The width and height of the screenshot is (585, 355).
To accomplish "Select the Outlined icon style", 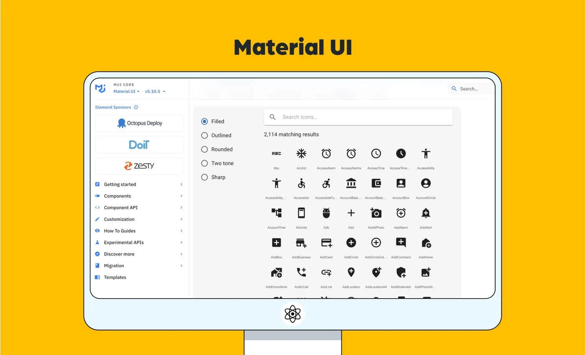I will click(x=204, y=135).
